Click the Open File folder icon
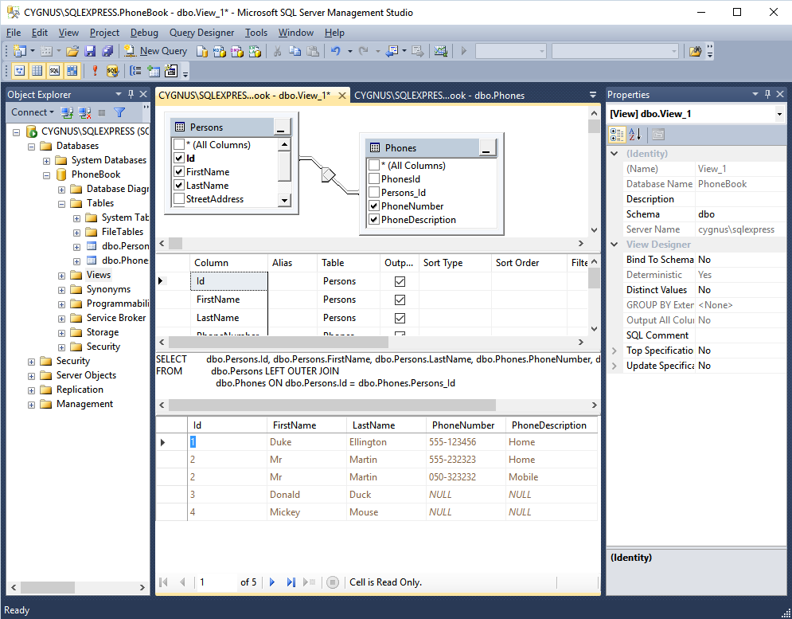Viewport: 792px width, 619px height. pos(72,51)
